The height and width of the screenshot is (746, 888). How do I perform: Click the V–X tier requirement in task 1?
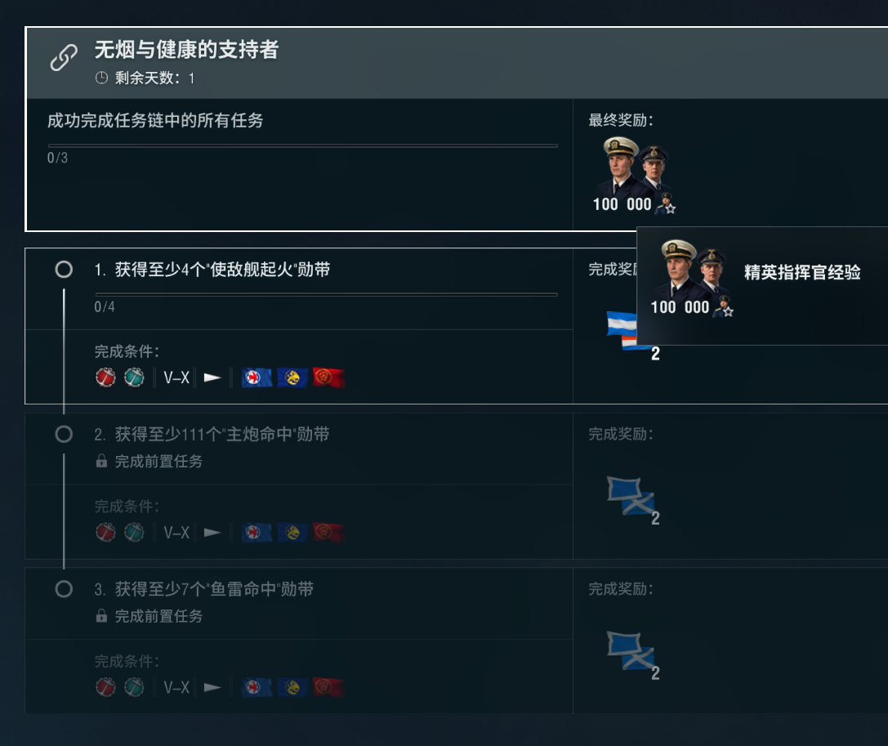tap(176, 377)
